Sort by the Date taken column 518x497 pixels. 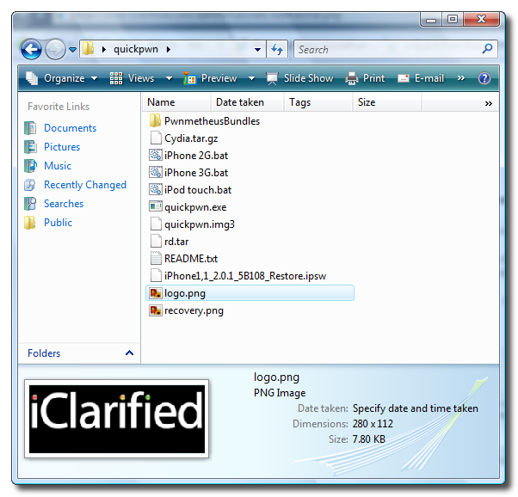248,102
